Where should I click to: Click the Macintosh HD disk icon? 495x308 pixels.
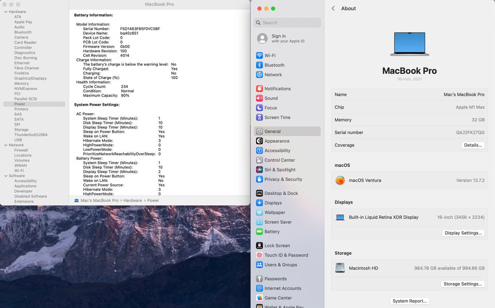click(x=340, y=268)
